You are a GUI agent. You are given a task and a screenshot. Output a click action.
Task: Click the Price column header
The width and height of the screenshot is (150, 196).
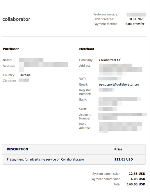pos(118,149)
